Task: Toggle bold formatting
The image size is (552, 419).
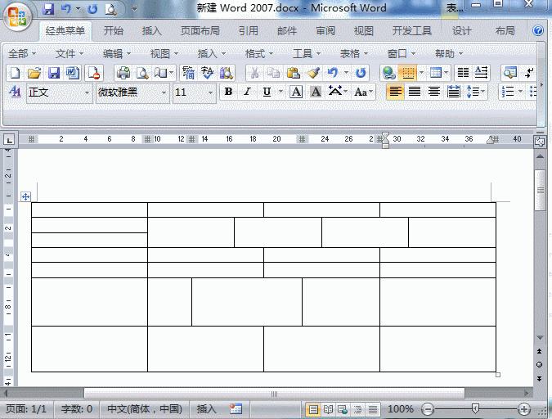Action: pos(228,92)
